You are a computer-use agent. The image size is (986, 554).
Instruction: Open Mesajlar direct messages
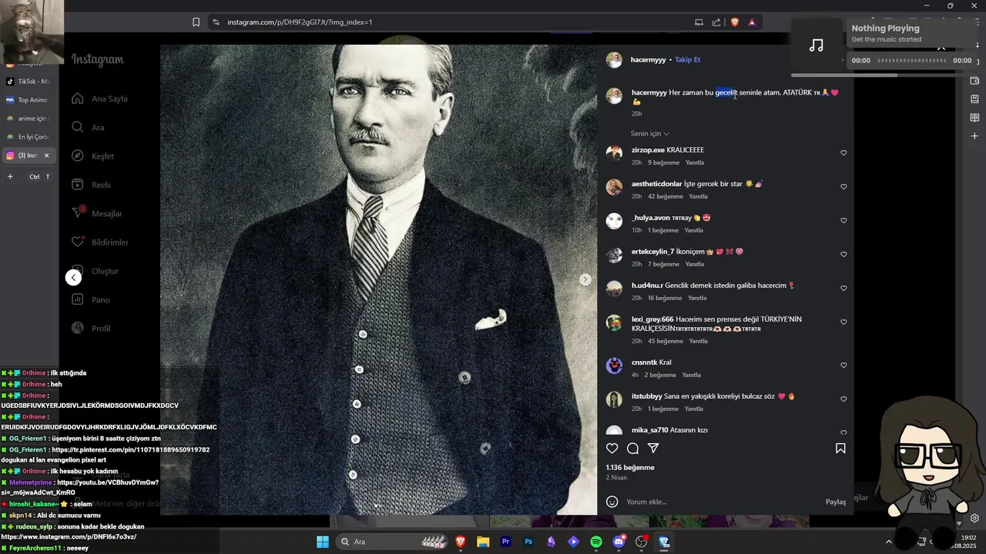pos(78,213)
